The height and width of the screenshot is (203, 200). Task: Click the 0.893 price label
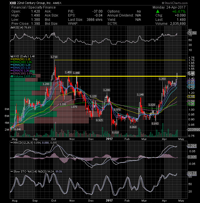155,124
